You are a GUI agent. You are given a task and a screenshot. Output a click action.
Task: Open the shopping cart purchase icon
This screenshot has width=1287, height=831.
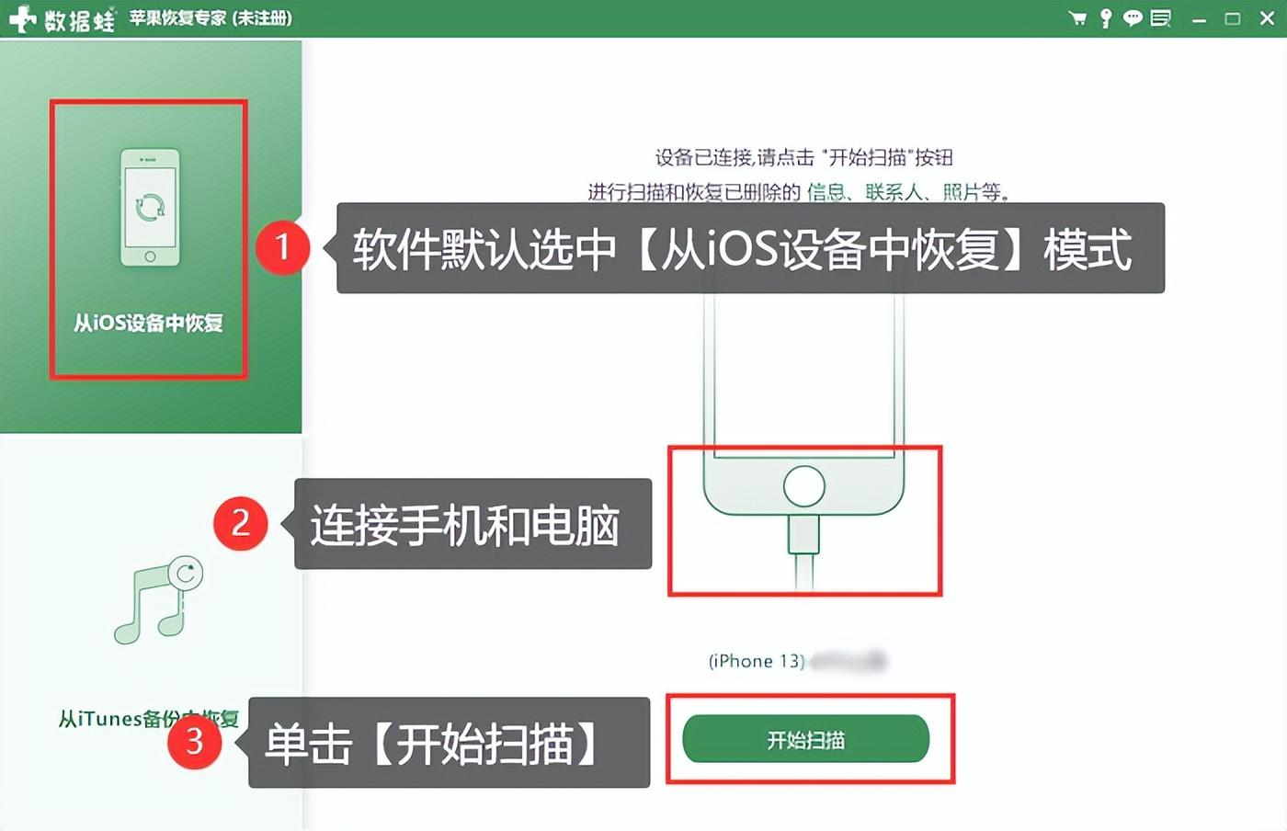[1077, 17]
